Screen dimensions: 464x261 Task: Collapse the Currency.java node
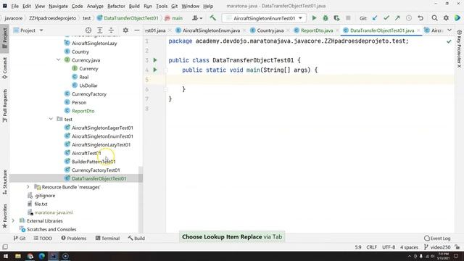pyautogui.click(x=58, y=59)
